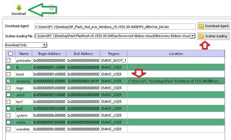Click begin address 0x000000000b000000 of system

(x=49, y=115)
